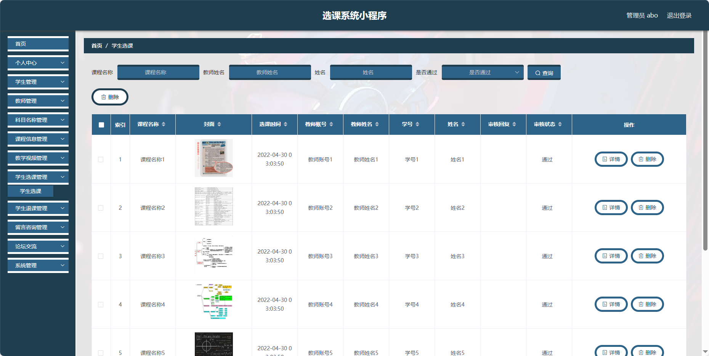Image resolution: width=709 pixels, height=356 pixels.
Task: Check the row 1 checkbox for 课程名称1
Action: pyautogui.click(x=101, y=160)
